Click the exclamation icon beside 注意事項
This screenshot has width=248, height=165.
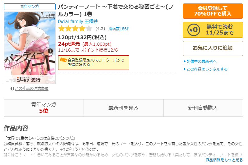coord(12,89)
